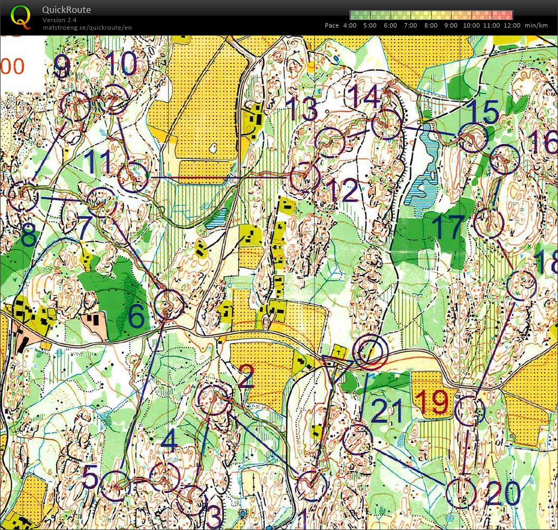Click control circle 15
Image resolution: width=558 pixels, height=530 pixels.
(473, 138)
